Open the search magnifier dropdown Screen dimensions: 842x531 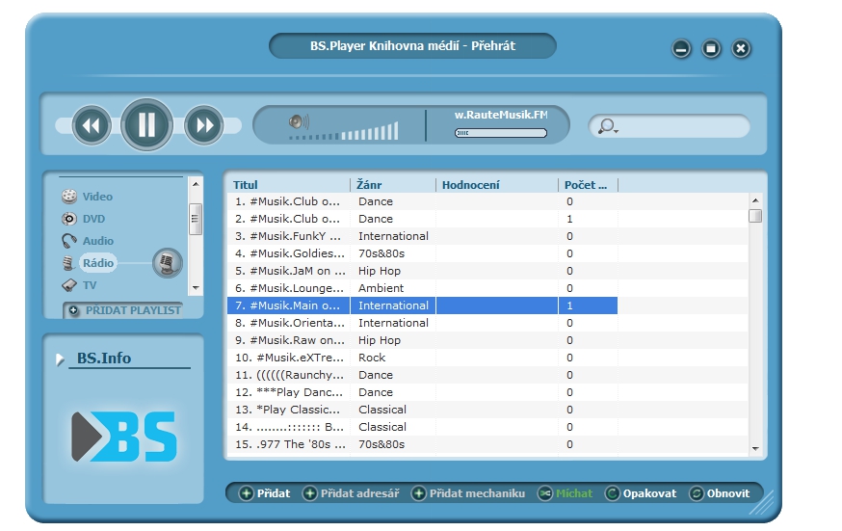[608, 126]
